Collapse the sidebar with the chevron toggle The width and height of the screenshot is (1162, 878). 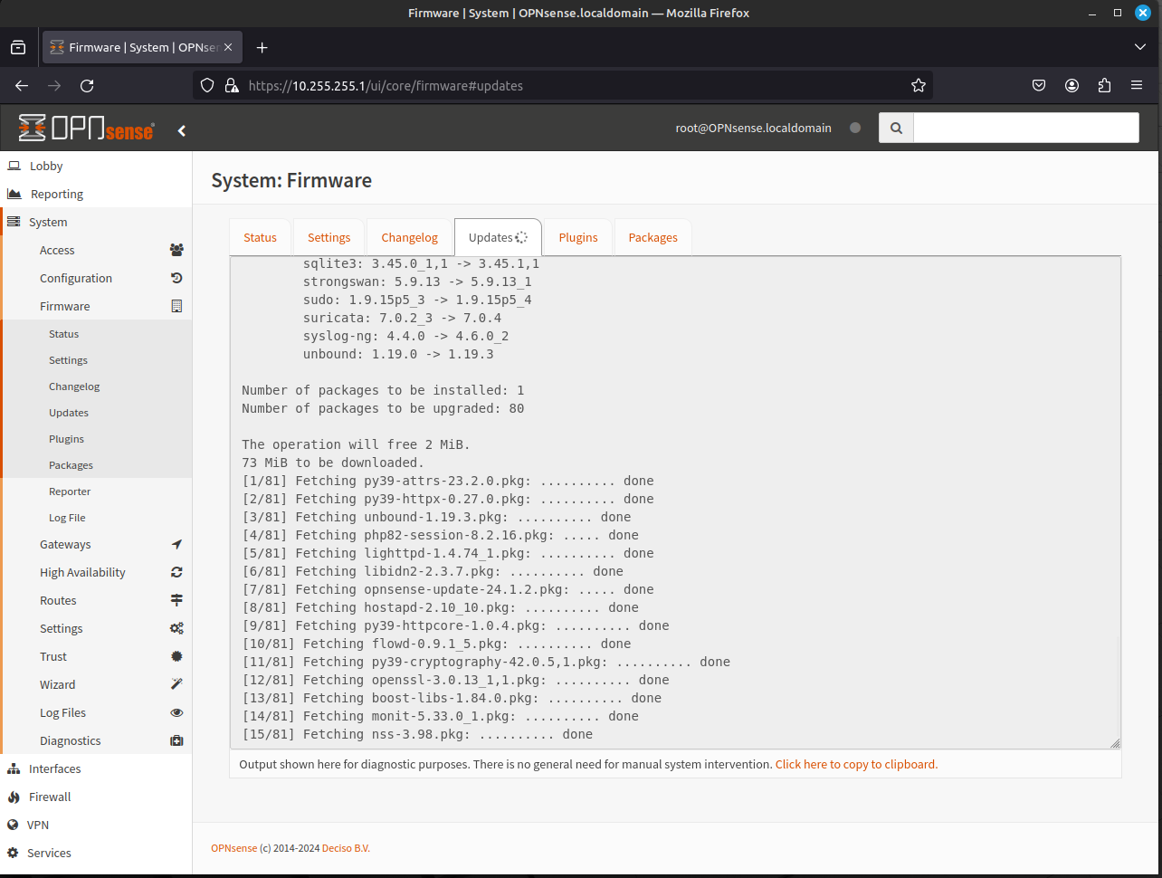pyautogui.click(x=182, y=130)
